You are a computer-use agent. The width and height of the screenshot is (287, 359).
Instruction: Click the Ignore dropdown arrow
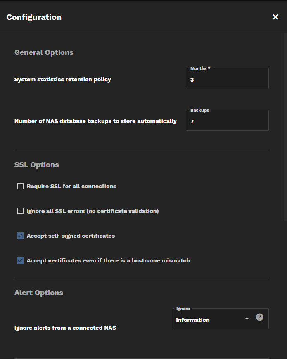tap(247, 319)
